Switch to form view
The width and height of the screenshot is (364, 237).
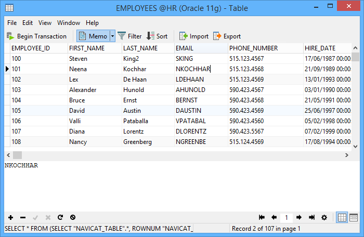pos(354,217)
